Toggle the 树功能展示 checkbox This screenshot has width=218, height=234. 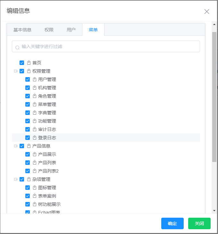(x=28, y=204)
